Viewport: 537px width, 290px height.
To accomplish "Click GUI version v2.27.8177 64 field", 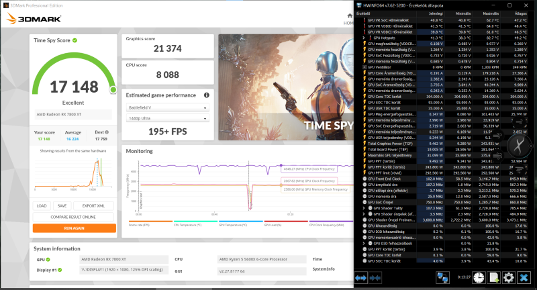I will [262, 271].
